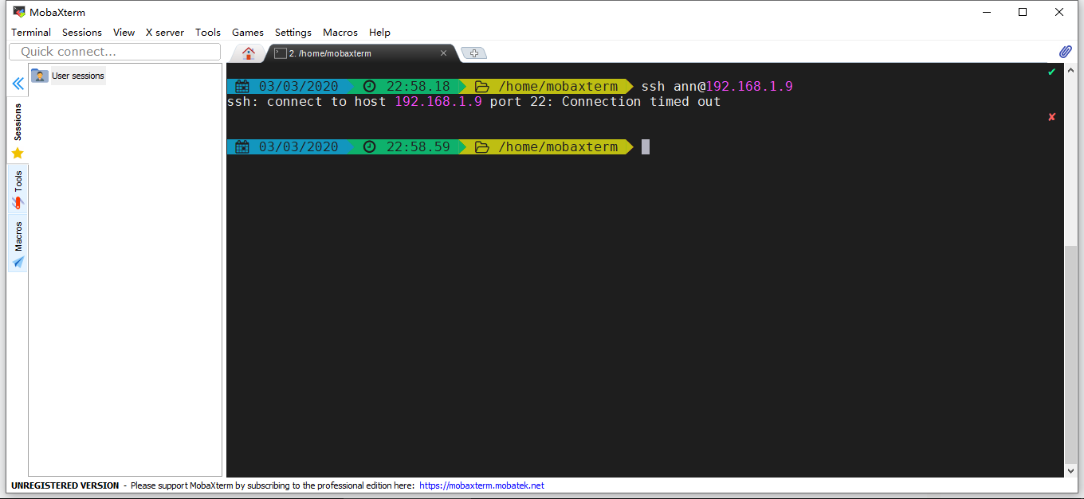The width and height of the screenshot is (1084, 499).
Task: Open the Macros menu
Action: [340, 33]
